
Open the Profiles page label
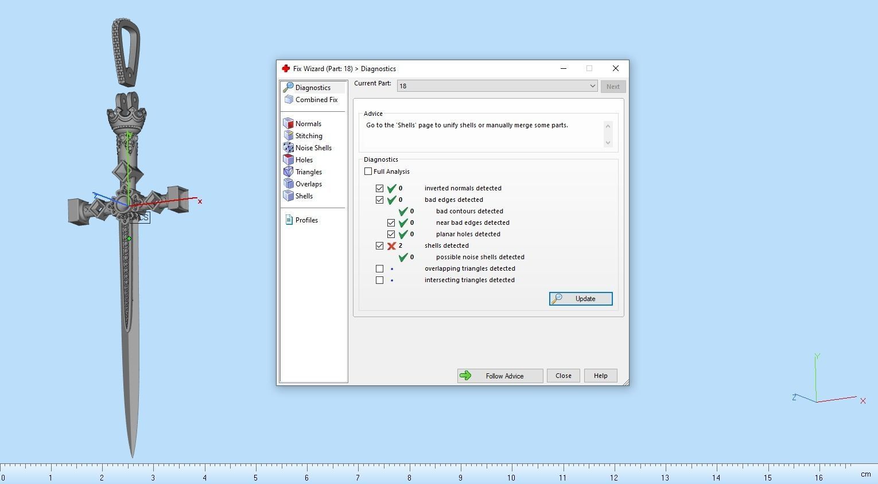tap(306, 220)
